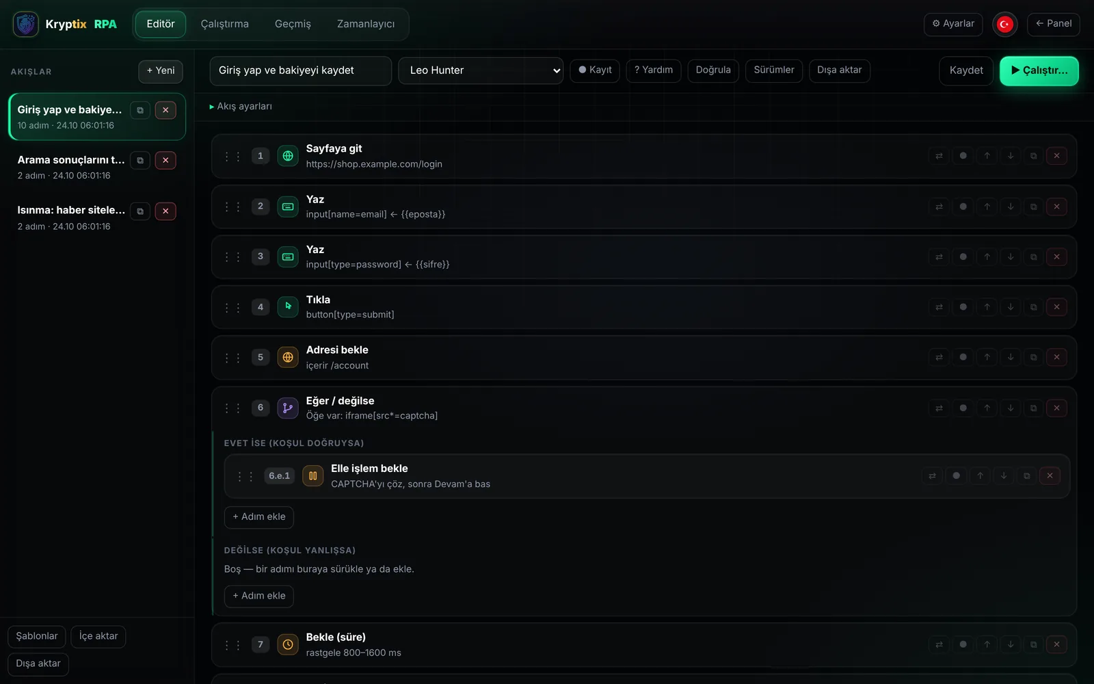Click the keyboard icon of step 2 'Yaz'
This screenshot has height=684, width=1094.
(288, 207)
